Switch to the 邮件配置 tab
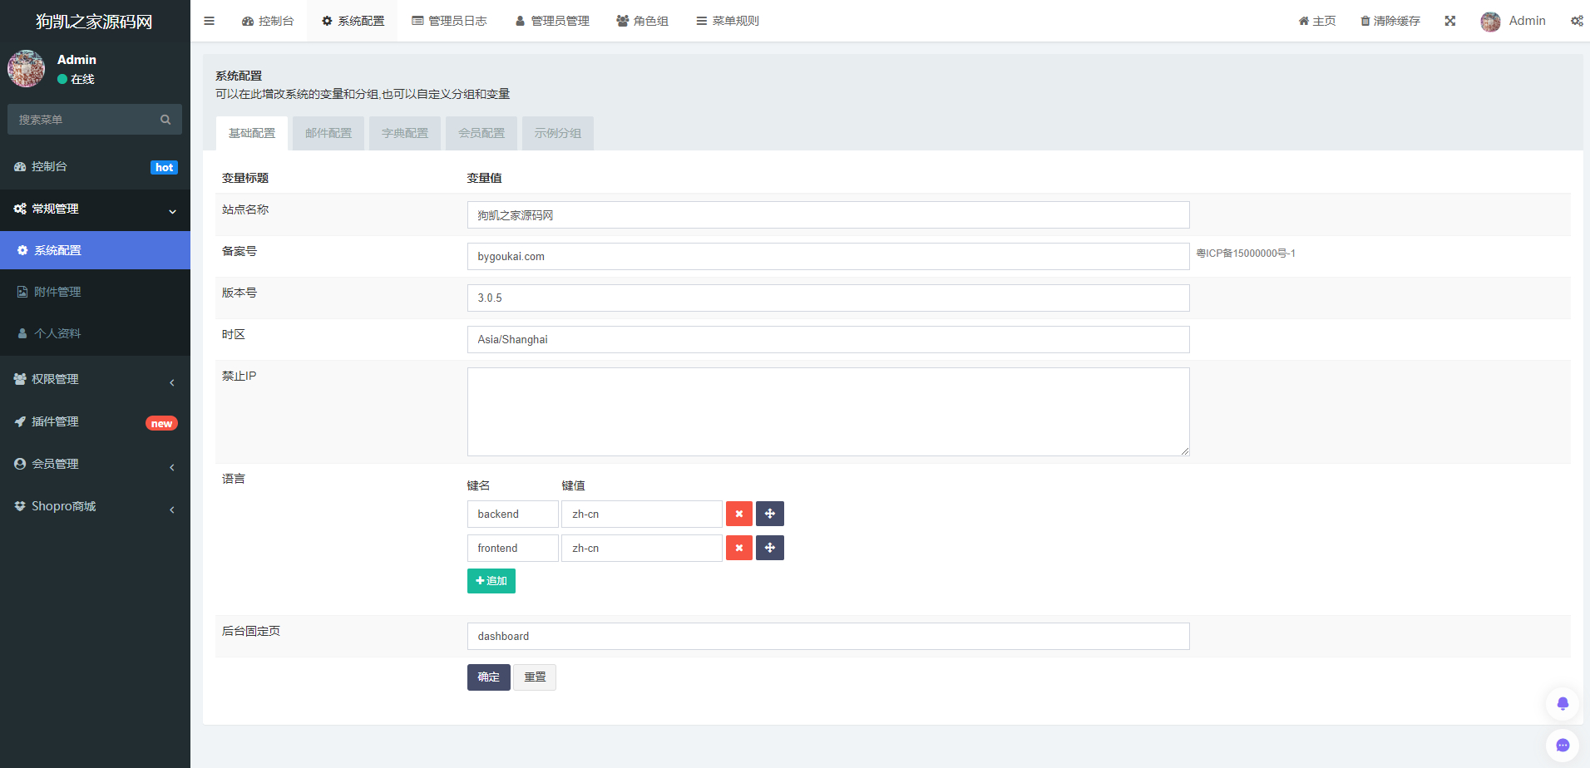 [328, 133]
